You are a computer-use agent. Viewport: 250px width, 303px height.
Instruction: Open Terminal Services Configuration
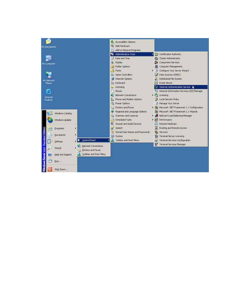coord(181,140)
